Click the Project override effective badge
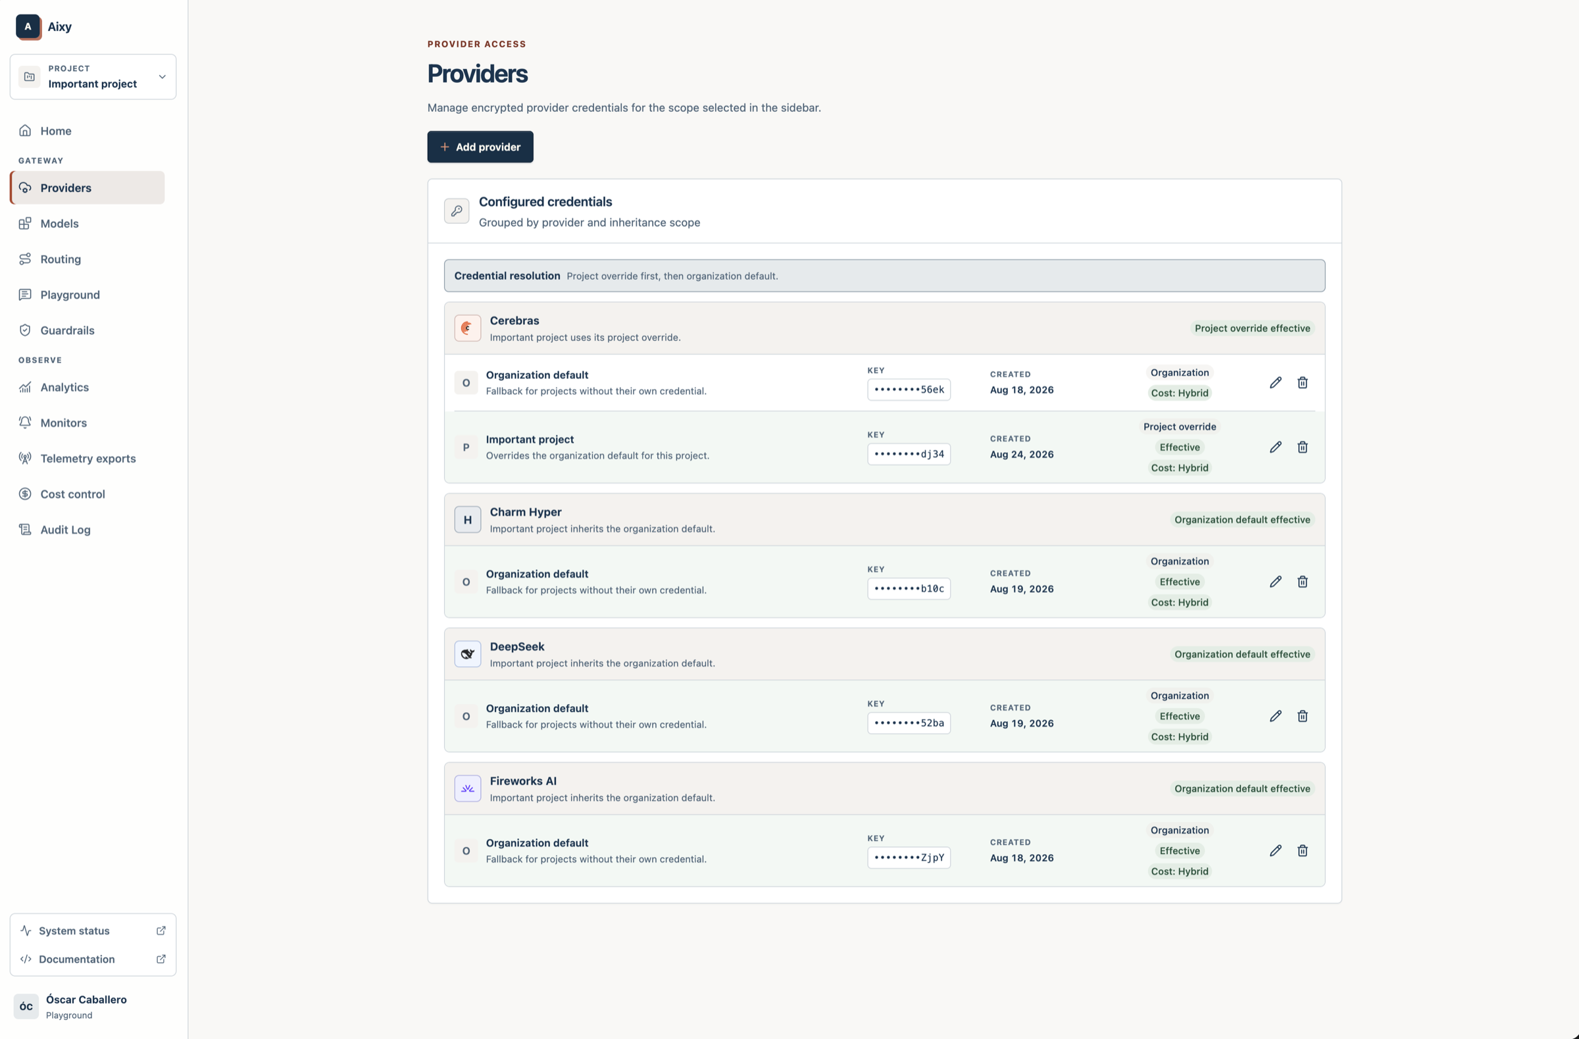This screenshot has height=1039, width=1579. (1252, 328)
